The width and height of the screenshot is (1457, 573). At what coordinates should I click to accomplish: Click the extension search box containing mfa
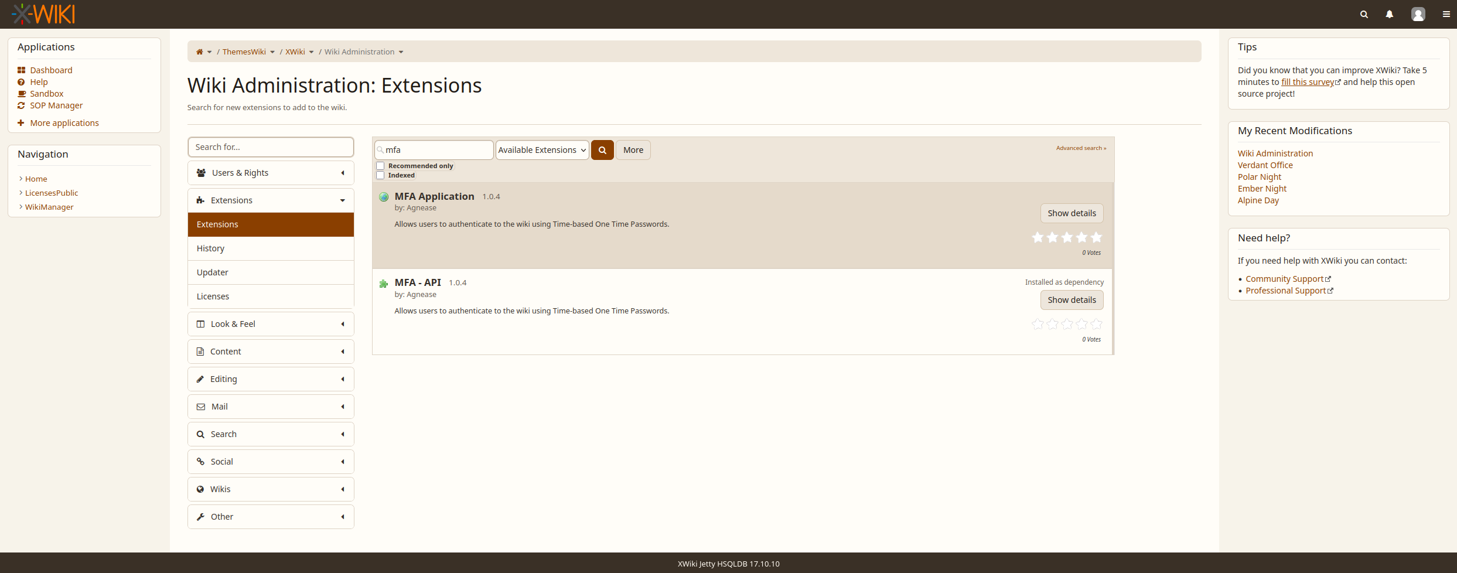tap(434, 150)
